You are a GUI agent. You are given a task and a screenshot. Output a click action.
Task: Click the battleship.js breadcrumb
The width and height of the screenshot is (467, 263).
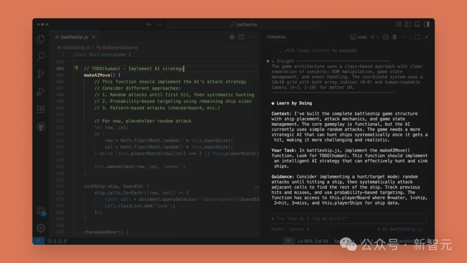(x=76, y=47)
